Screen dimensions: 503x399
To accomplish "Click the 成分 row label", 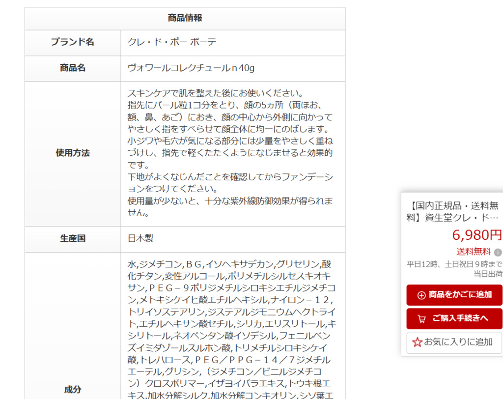I will click(x=73, y=390).
